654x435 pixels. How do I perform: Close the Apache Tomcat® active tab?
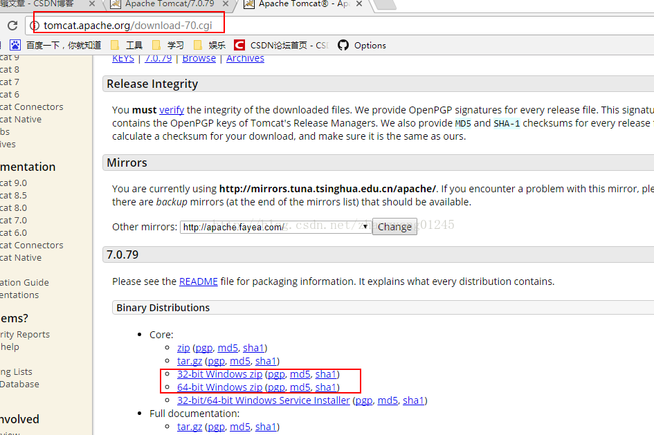click(x=359, y=3)
